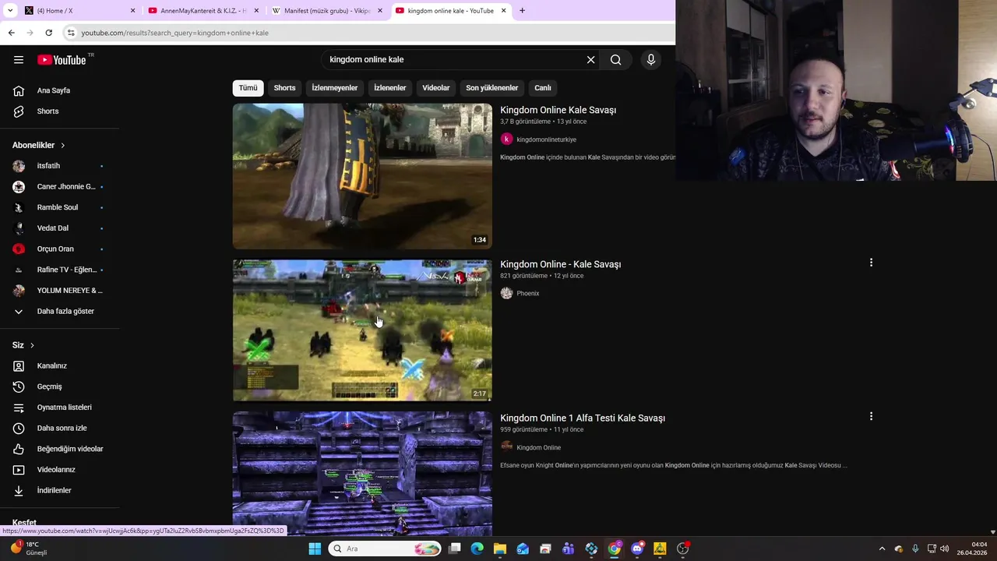Screen dimensions: 997x561
Task: Play the Alfa Testi Kale Savaşı thumbnail
Action: click(362, 474)
